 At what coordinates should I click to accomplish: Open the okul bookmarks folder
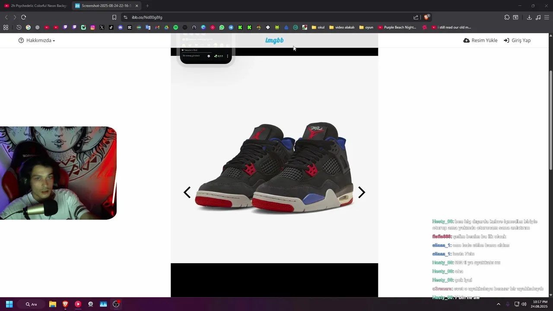tap(318, 27)
